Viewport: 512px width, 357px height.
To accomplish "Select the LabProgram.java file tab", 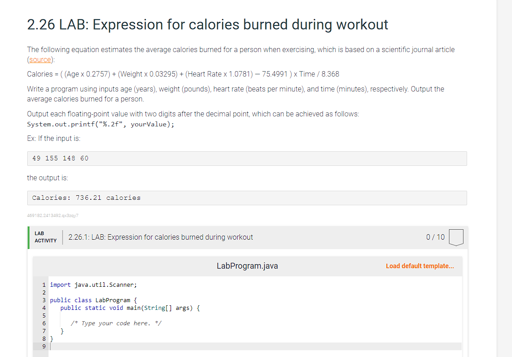I will (x=247, y=266).
